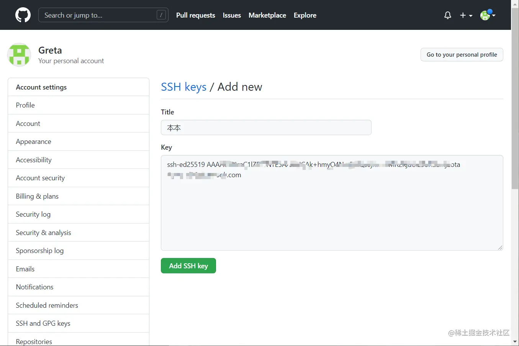Open Scheduled reminders
The width and height of the screenshot is (519, 346).
click(x=79, y=305)
